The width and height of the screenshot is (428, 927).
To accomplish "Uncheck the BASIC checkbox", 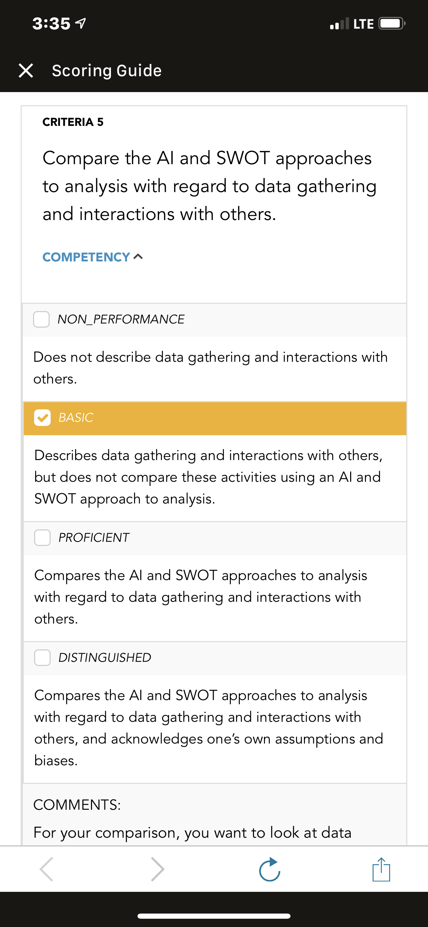I will point(42,418).
